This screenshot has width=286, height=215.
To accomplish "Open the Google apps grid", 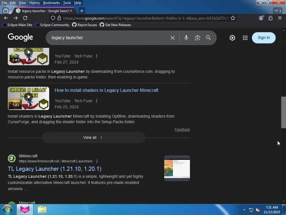I will [x=245, y=38].
